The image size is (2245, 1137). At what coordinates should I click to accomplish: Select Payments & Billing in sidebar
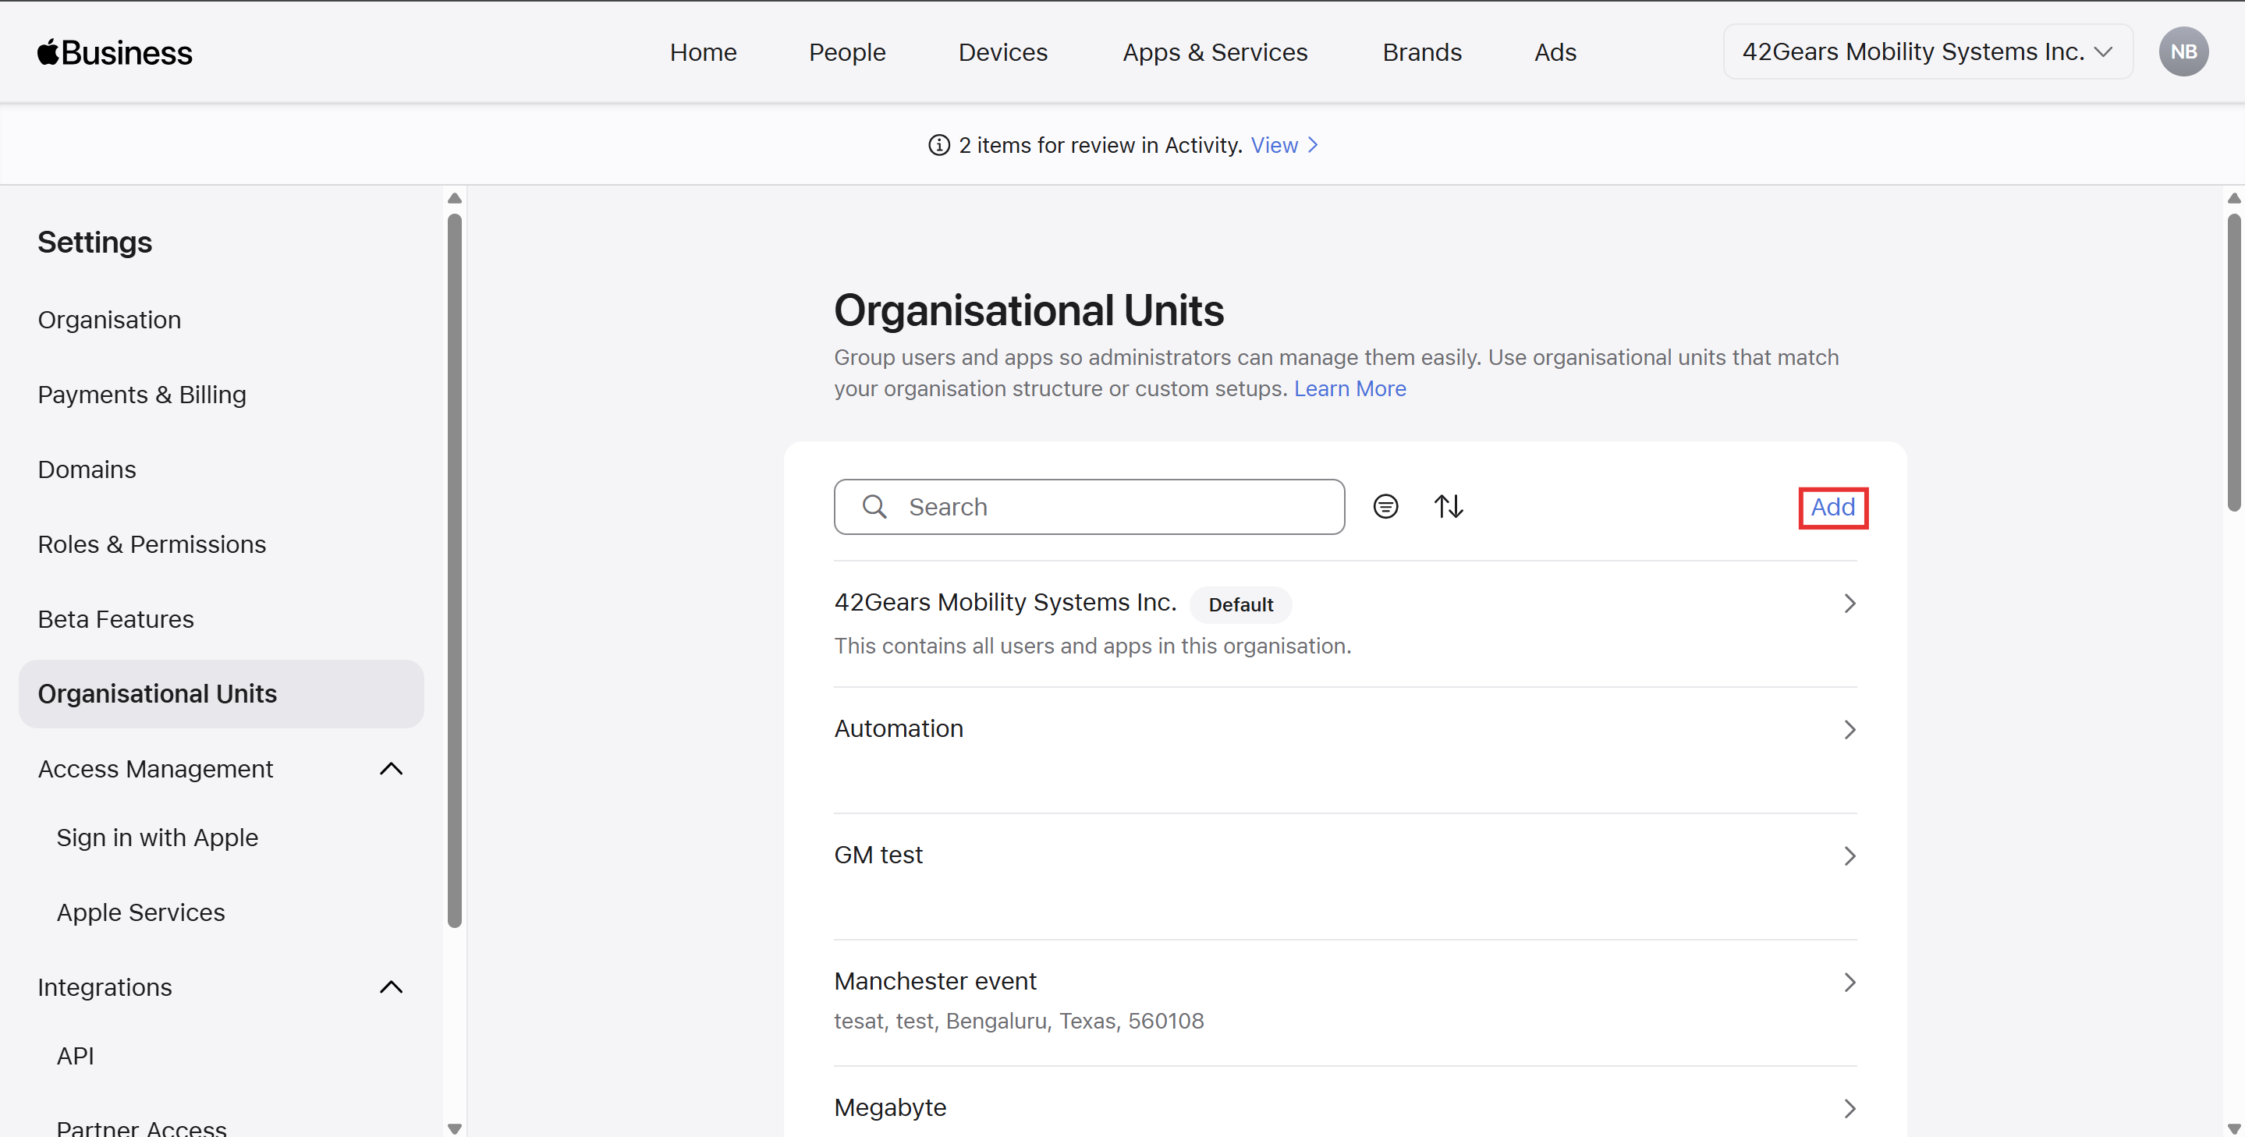click(142, 395)
